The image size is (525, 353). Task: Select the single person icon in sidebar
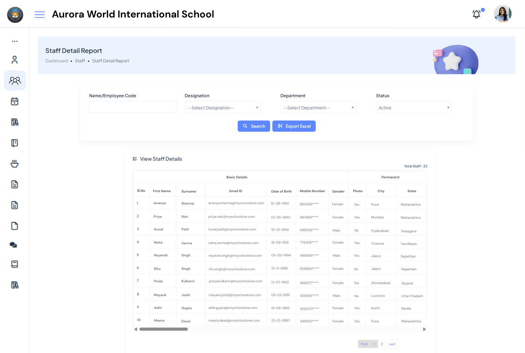point(15,59)
